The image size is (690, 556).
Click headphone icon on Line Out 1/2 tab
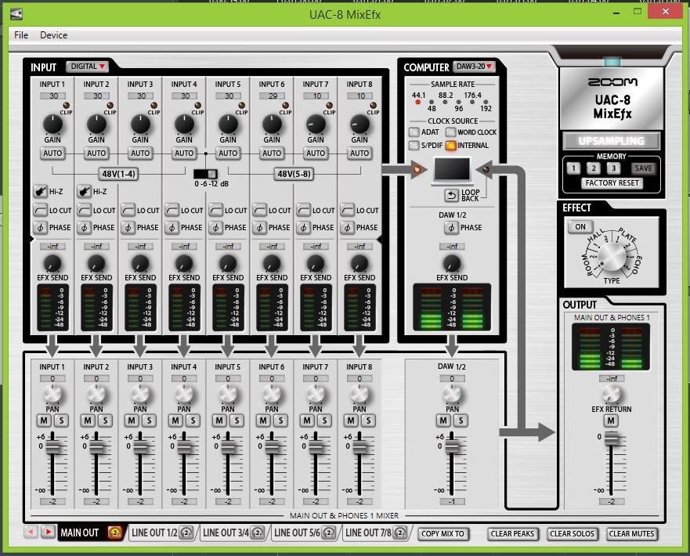[x=186, y=533]
